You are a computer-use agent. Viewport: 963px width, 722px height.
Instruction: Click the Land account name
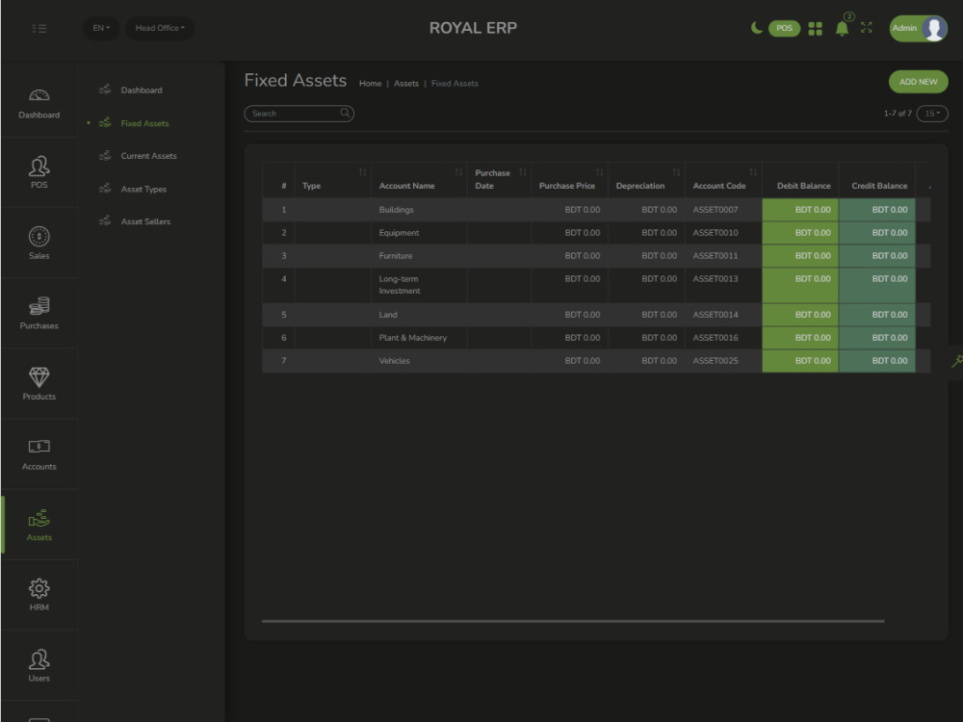click(x=388, y=315)
